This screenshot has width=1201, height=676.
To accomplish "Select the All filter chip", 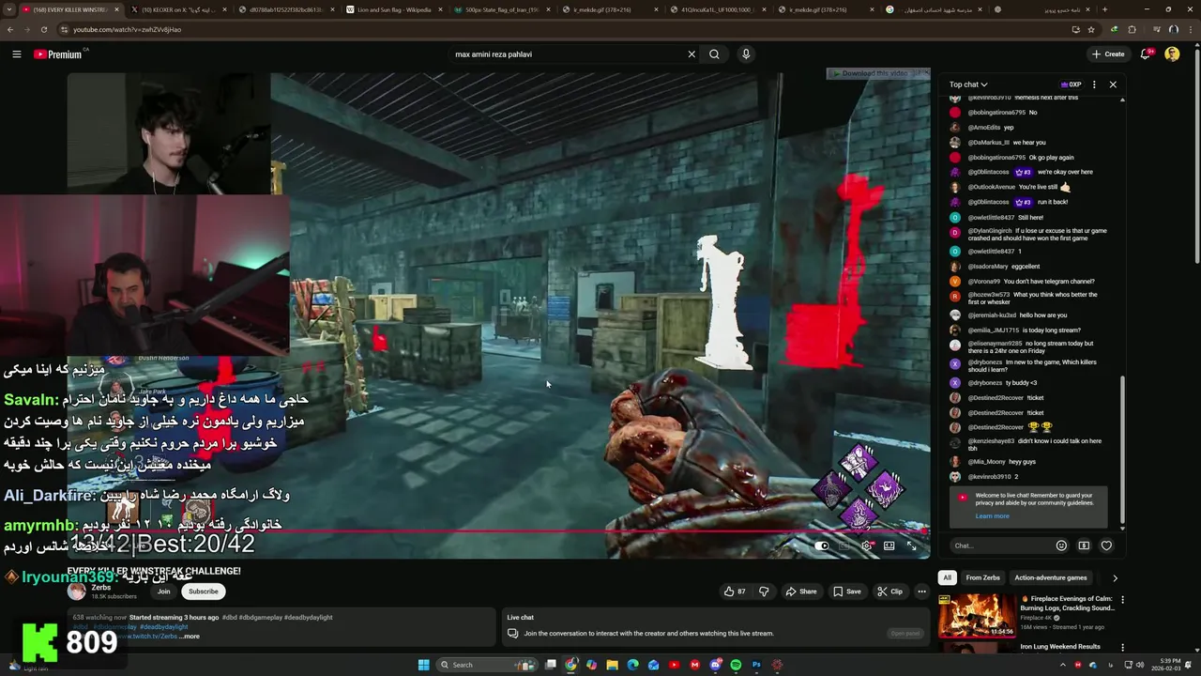I will [x=948, y=578].
